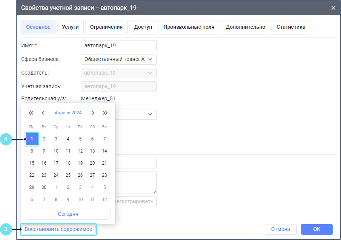Click the Имя input field
The height and width of the screenshot is (240, 341).
pos(118,46)
